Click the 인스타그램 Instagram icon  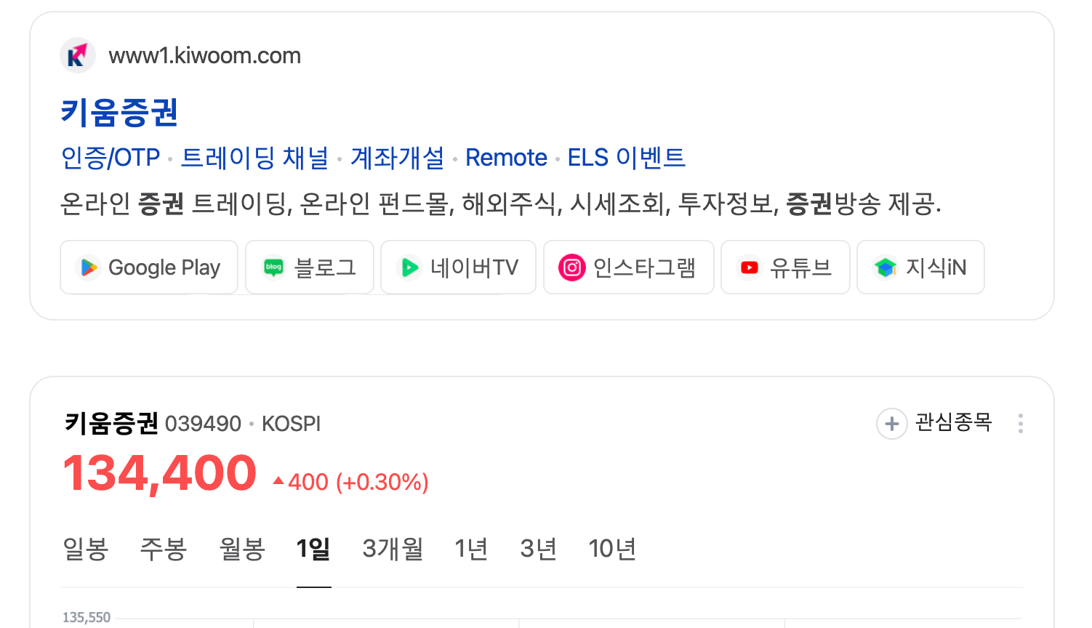[572, 267]
